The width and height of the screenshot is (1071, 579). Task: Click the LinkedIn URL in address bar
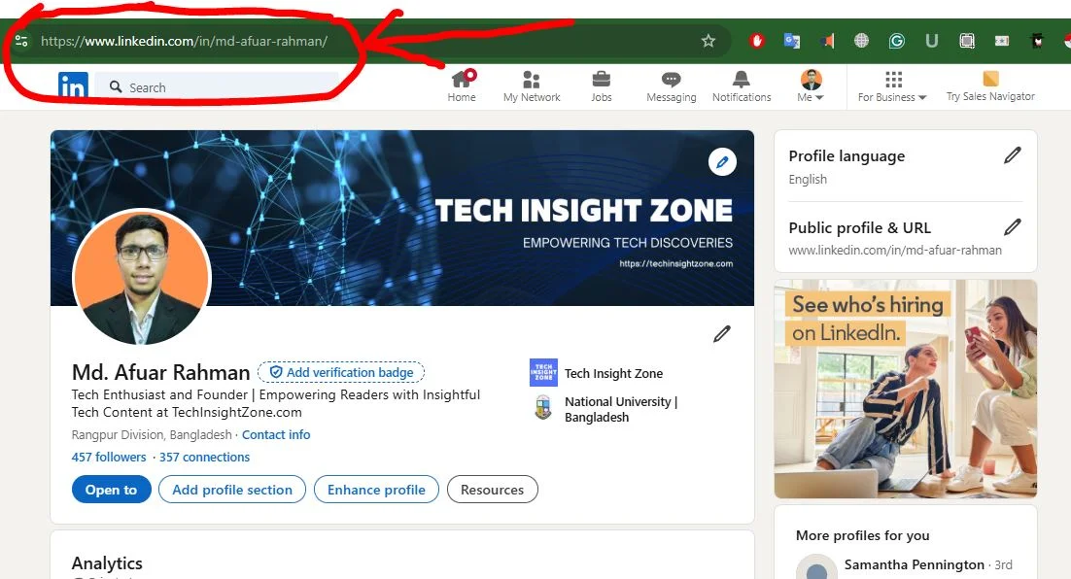pos(185,41)
